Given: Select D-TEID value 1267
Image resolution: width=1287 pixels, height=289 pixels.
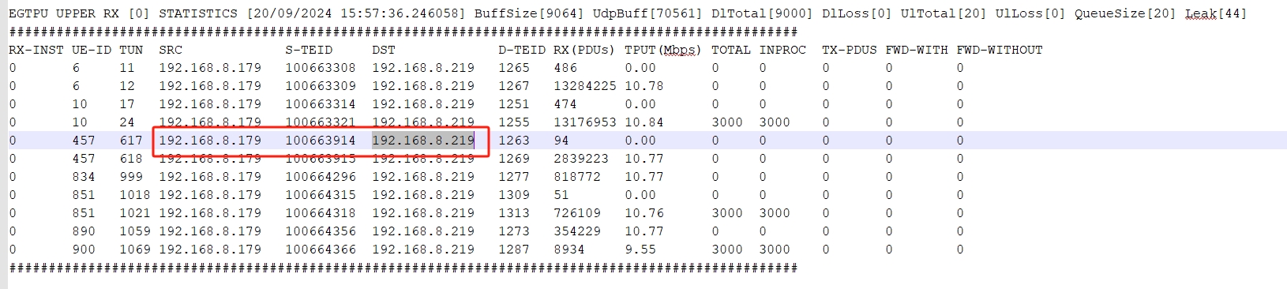Looking at the screenshot, I should (x=514, y=86).
